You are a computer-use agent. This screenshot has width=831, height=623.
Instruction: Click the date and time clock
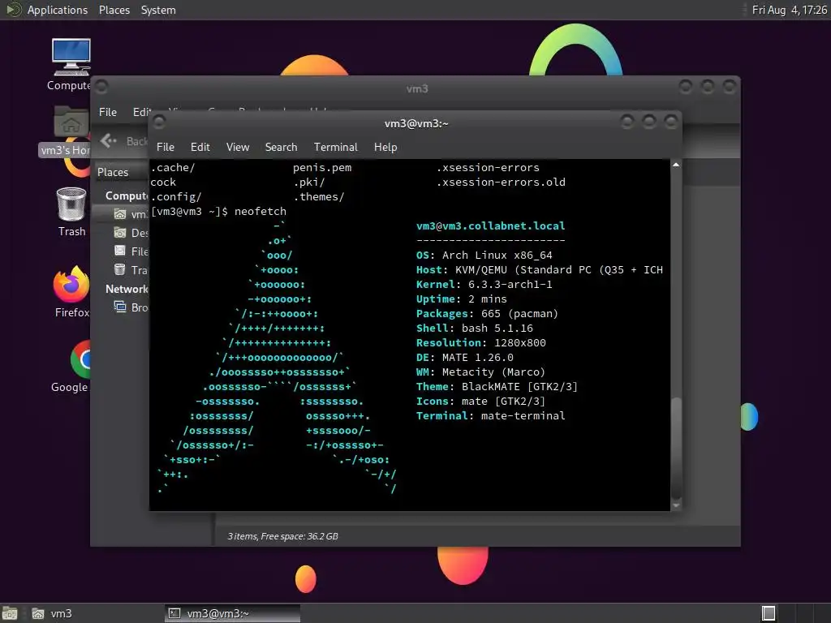[789, 10]
